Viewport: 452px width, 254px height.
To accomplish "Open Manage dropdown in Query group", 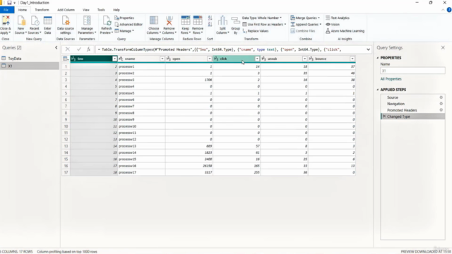I will [124, 31].
